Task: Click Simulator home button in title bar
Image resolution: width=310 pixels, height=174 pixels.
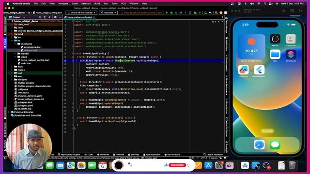Action: click(x=283, y=11)
